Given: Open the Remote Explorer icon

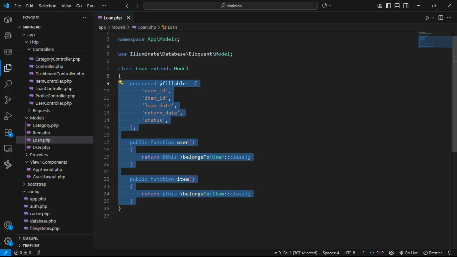Looking at the screenshot, I should tap(8, 148).
